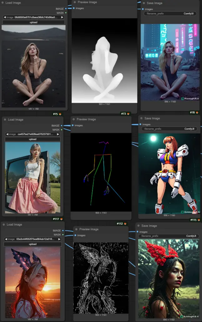Collapse the Save Image node with the anime robot girl
202x322 pixels.
(x=141, y=118)
